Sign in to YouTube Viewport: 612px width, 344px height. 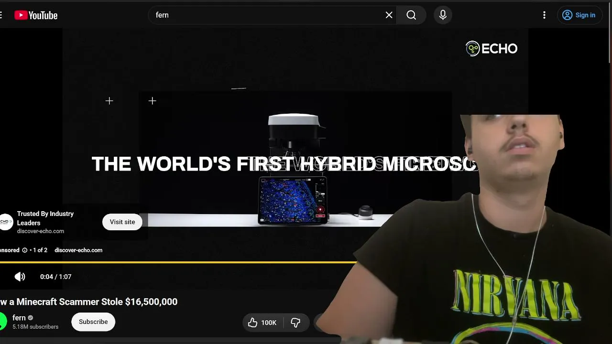pos(579,15)
